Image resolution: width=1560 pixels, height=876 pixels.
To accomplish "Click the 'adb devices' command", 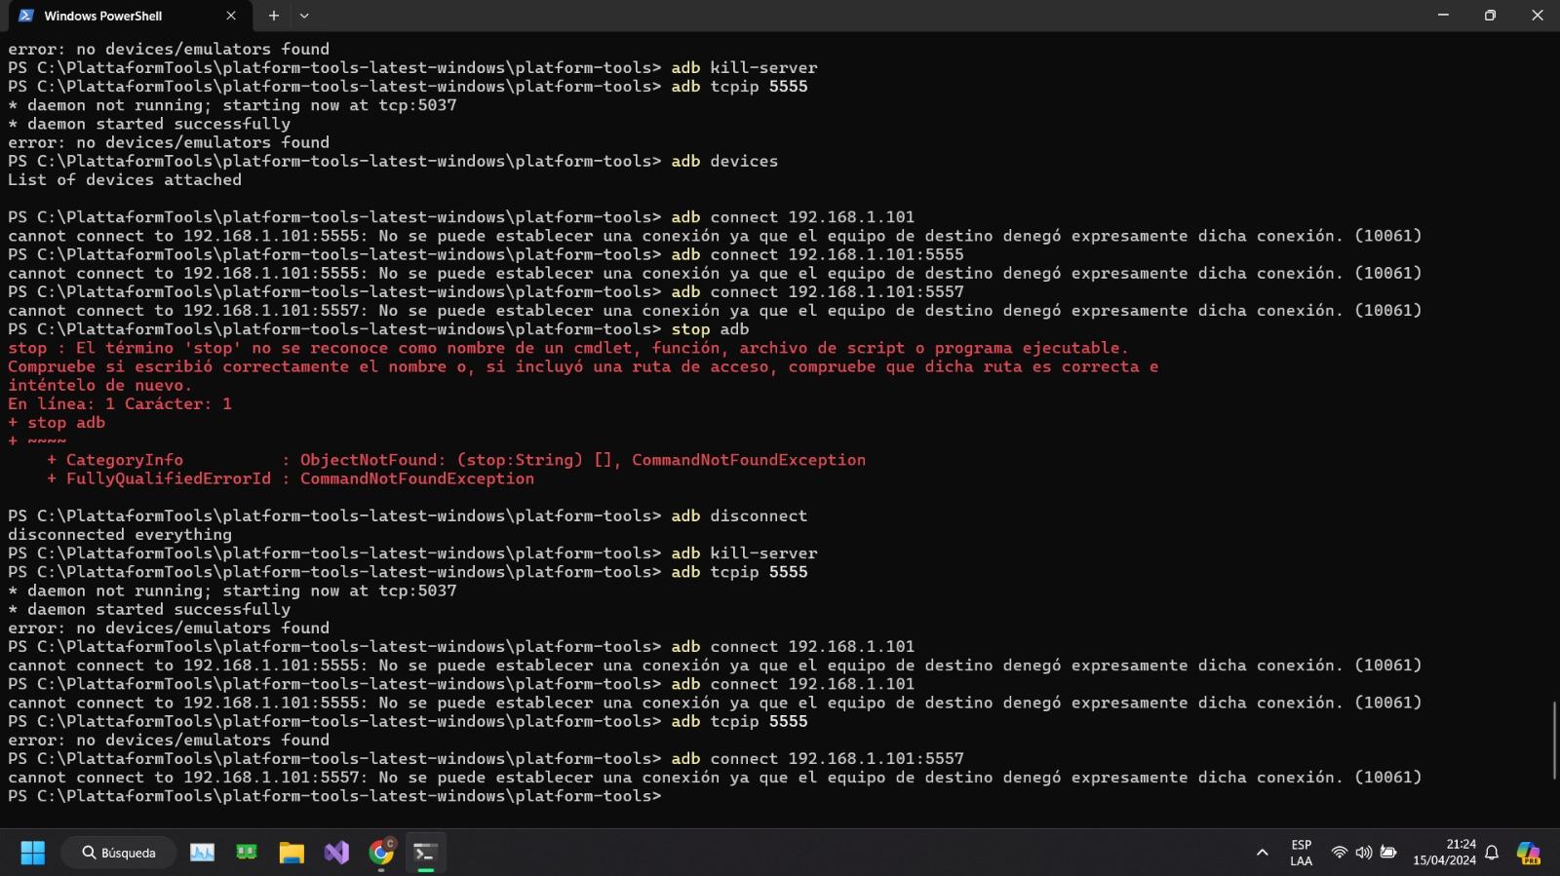I will click(x=724, y=161).
